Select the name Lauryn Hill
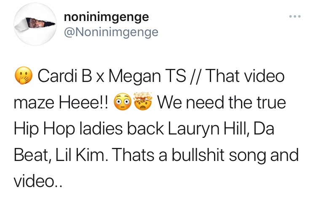This screenshot has height=203, width=316. click(207, 129)
